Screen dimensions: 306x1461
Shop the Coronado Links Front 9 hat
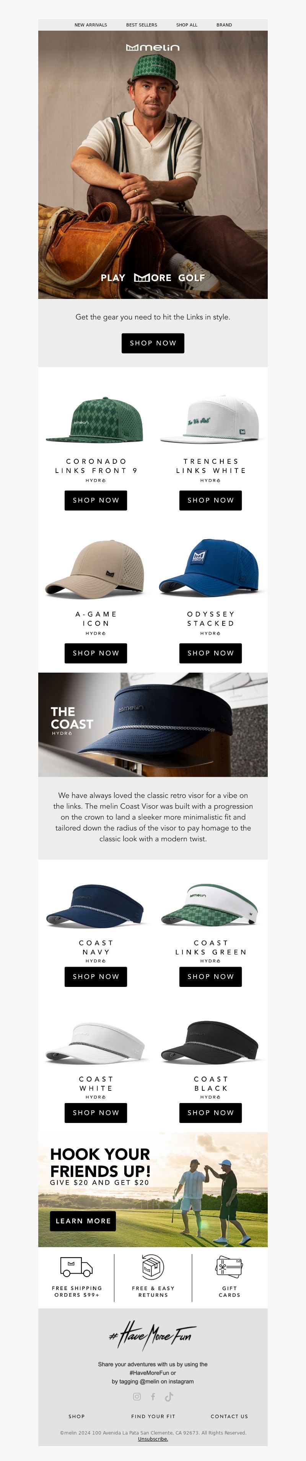pos(96,500)
